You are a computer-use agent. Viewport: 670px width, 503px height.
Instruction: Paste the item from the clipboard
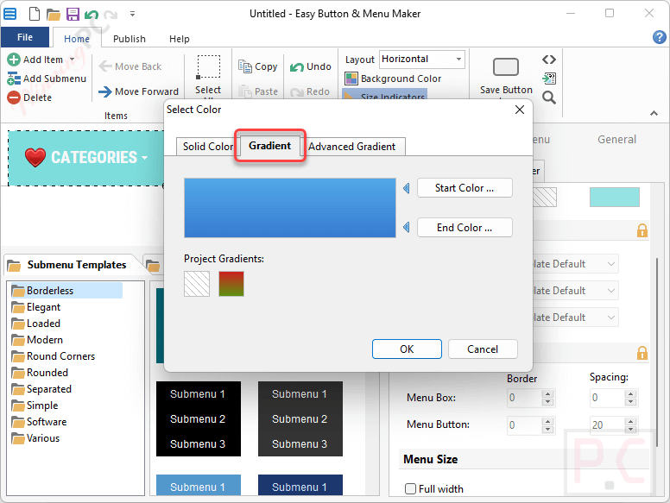point(257,91)
